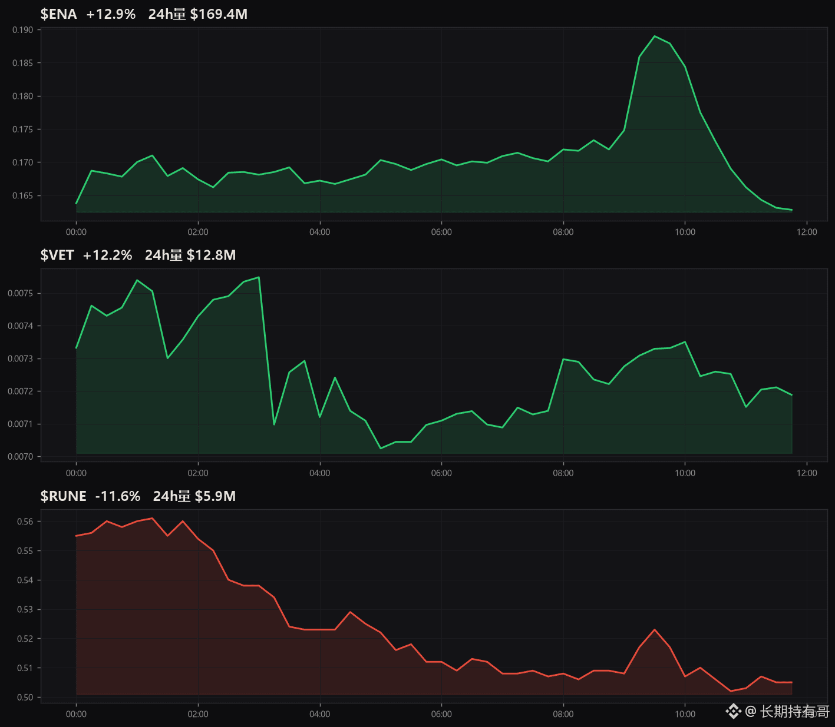Click the 02:00 time label under RUNE chart
Image resolution: width=835 pixels, height=727 pixels.
198,714
